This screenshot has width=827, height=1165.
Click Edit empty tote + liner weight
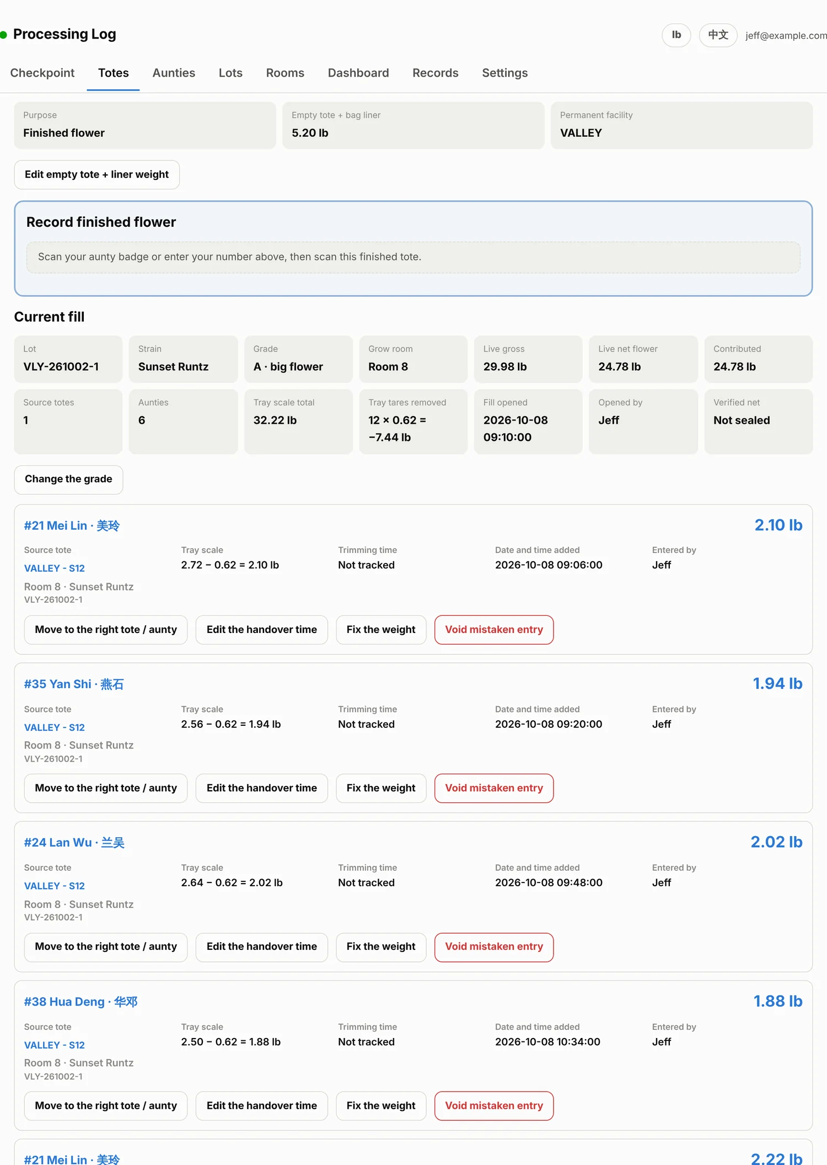click(96, 174)
